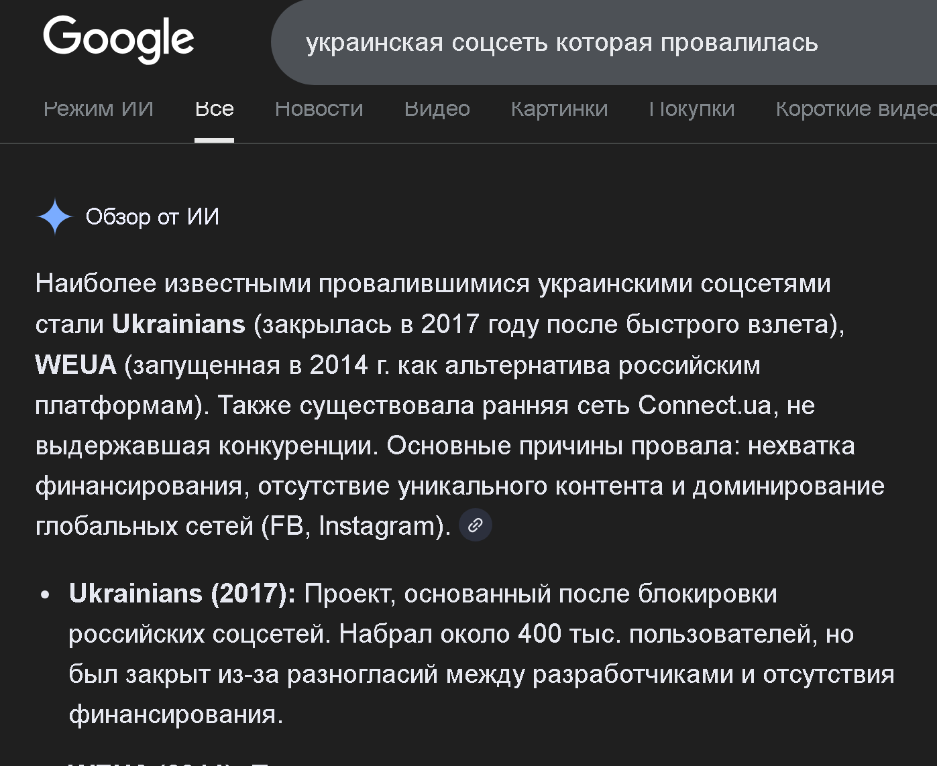Switch to the Короткие видео tab
This screenshot has height=766, width=937.
point(855,109)
